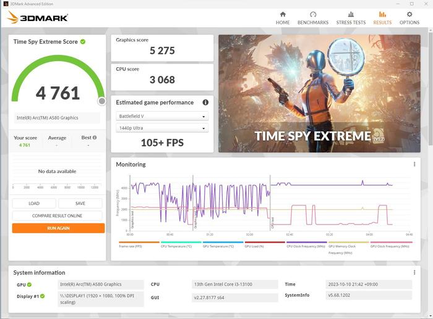
Task: Click the 105+ FPS estimate
Action: (x=162, y=143)
